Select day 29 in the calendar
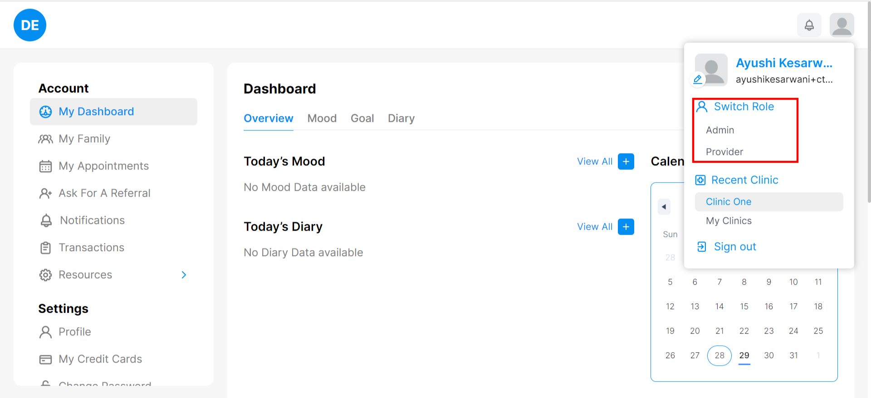This screenshot has width=871, height=398. 744,355
